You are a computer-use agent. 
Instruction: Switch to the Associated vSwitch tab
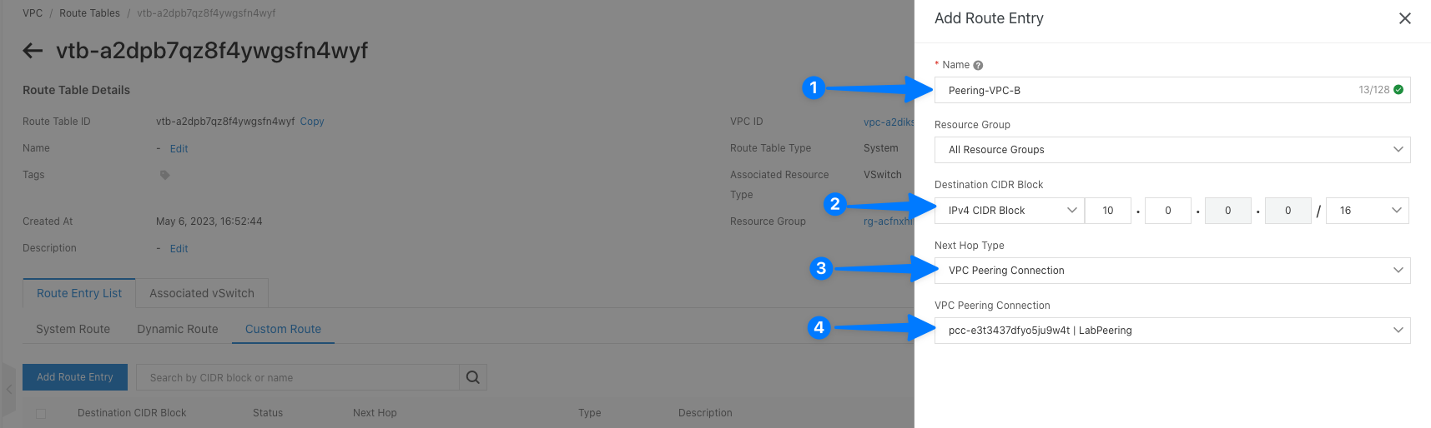coord(202,293)
